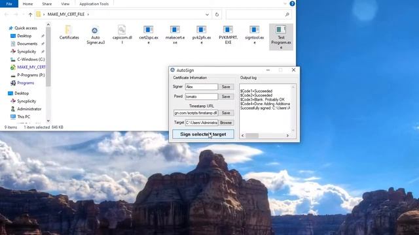
Task: Open P-Programs (P:) drive
Action: tap(31, 75)
